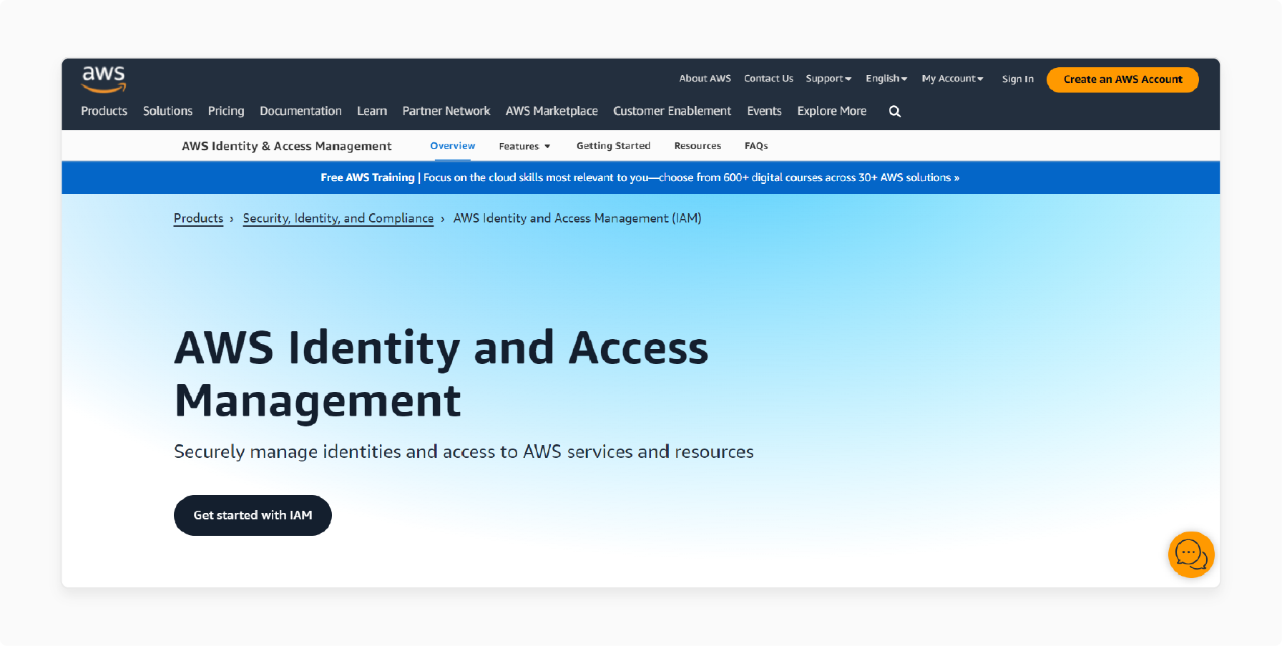Click Create an AWS Account button
Screen dimensions: 1282x646
[x=1122, y=79]
